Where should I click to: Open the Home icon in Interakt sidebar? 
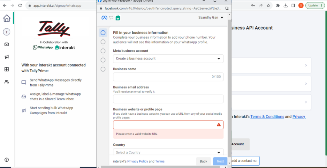7,19
